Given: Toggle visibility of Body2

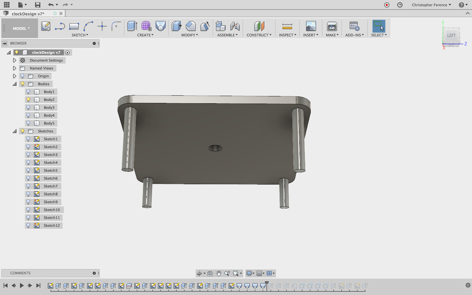Looking at the screenshot, I should point(29,100).
